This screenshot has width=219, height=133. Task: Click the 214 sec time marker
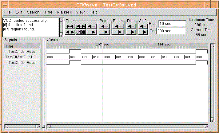164,45
